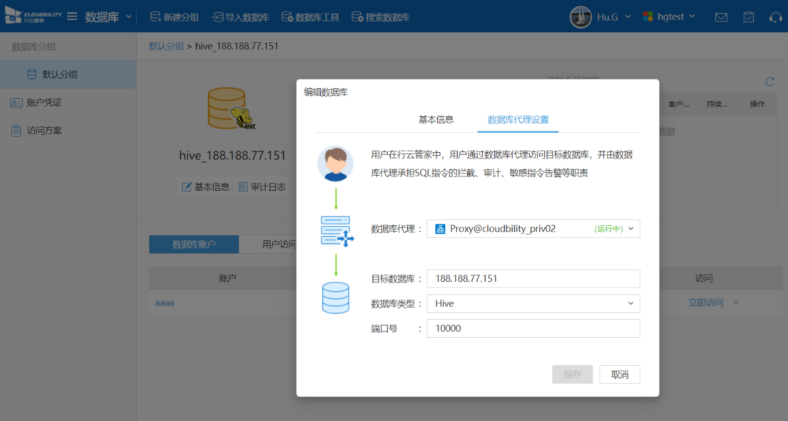Click the 默认分组 breadcrumb link
This screenshot has height=421, width=788.
[x=166, y=46]
